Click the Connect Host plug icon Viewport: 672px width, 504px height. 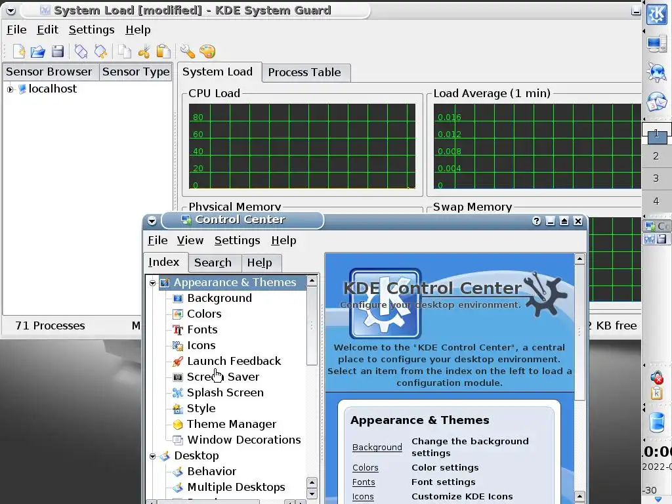pos(81,51)
